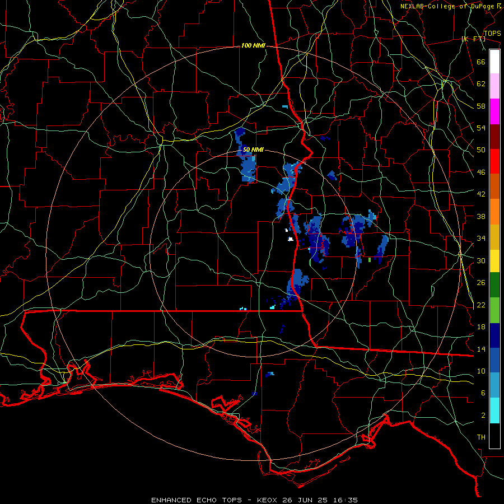The height and width of the screenshot is (504, 504).
Task: Click the dark green swatch between 30 and 26
Action: 494,285
